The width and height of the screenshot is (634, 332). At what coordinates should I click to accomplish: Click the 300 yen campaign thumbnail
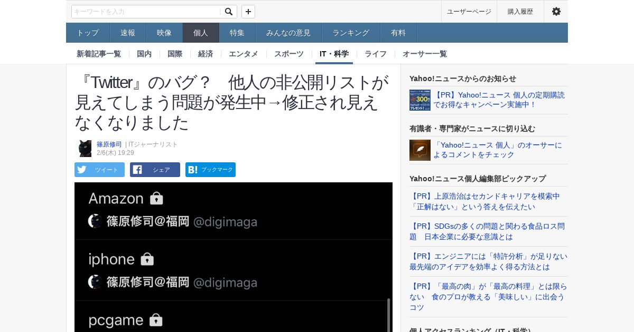[420, 100]
